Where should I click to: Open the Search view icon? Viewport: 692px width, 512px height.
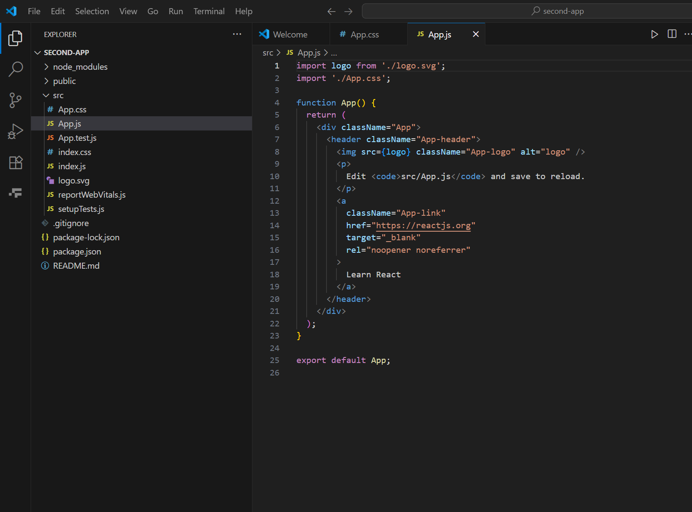coord(16,69)
